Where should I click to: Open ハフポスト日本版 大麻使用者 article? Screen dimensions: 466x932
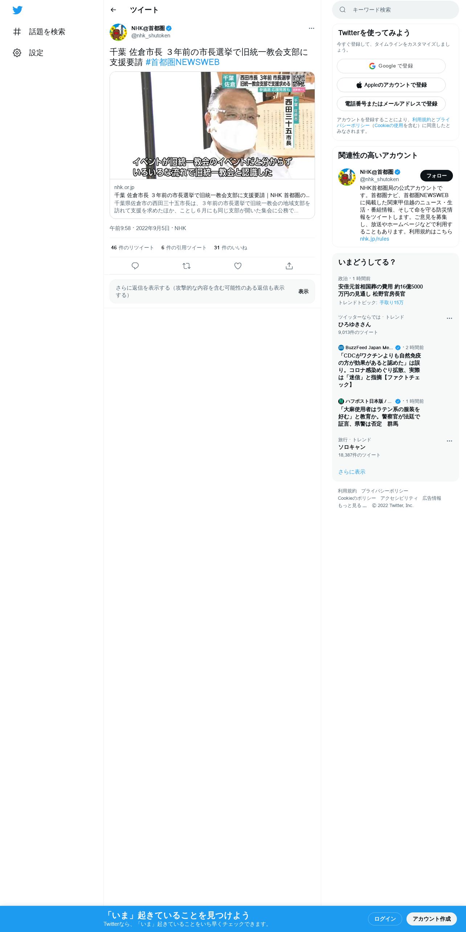click(x=379, y=417)
